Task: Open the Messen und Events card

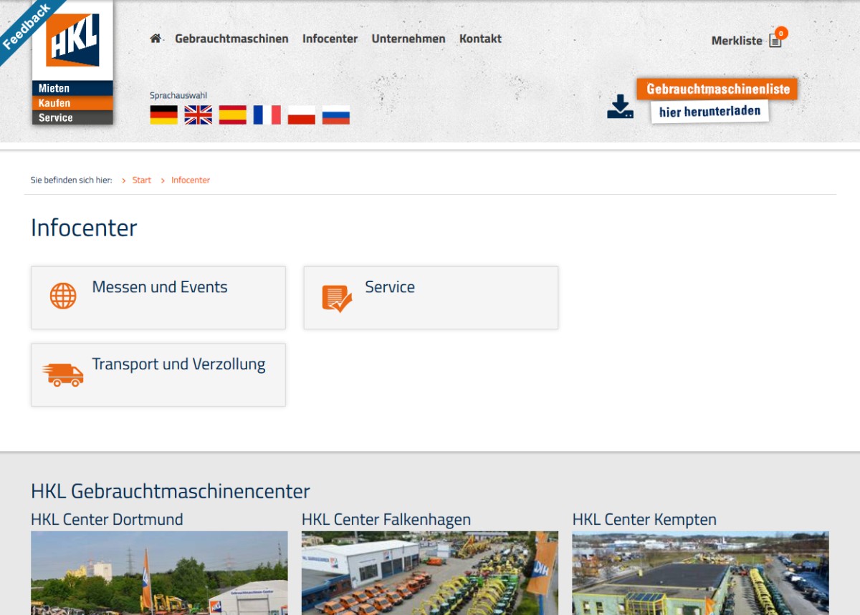Action: (x=158, y=298)
